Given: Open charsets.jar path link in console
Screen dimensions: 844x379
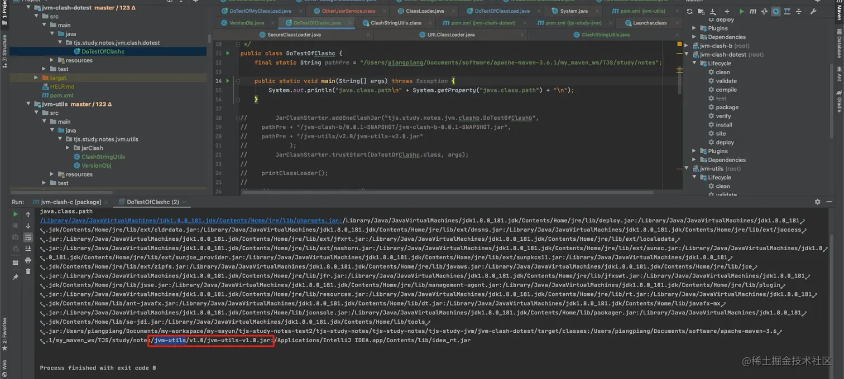Looking at the screenshot, I should [191, 221].
